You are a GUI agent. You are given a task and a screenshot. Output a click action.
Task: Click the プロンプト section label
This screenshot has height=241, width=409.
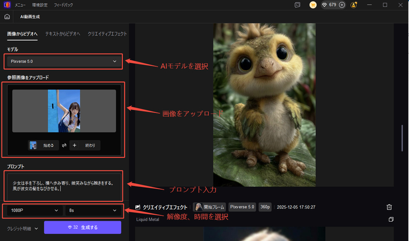point(16,167)
